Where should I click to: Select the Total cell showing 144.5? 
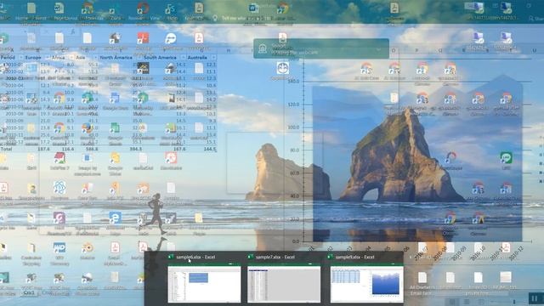[x=210, y=149]
